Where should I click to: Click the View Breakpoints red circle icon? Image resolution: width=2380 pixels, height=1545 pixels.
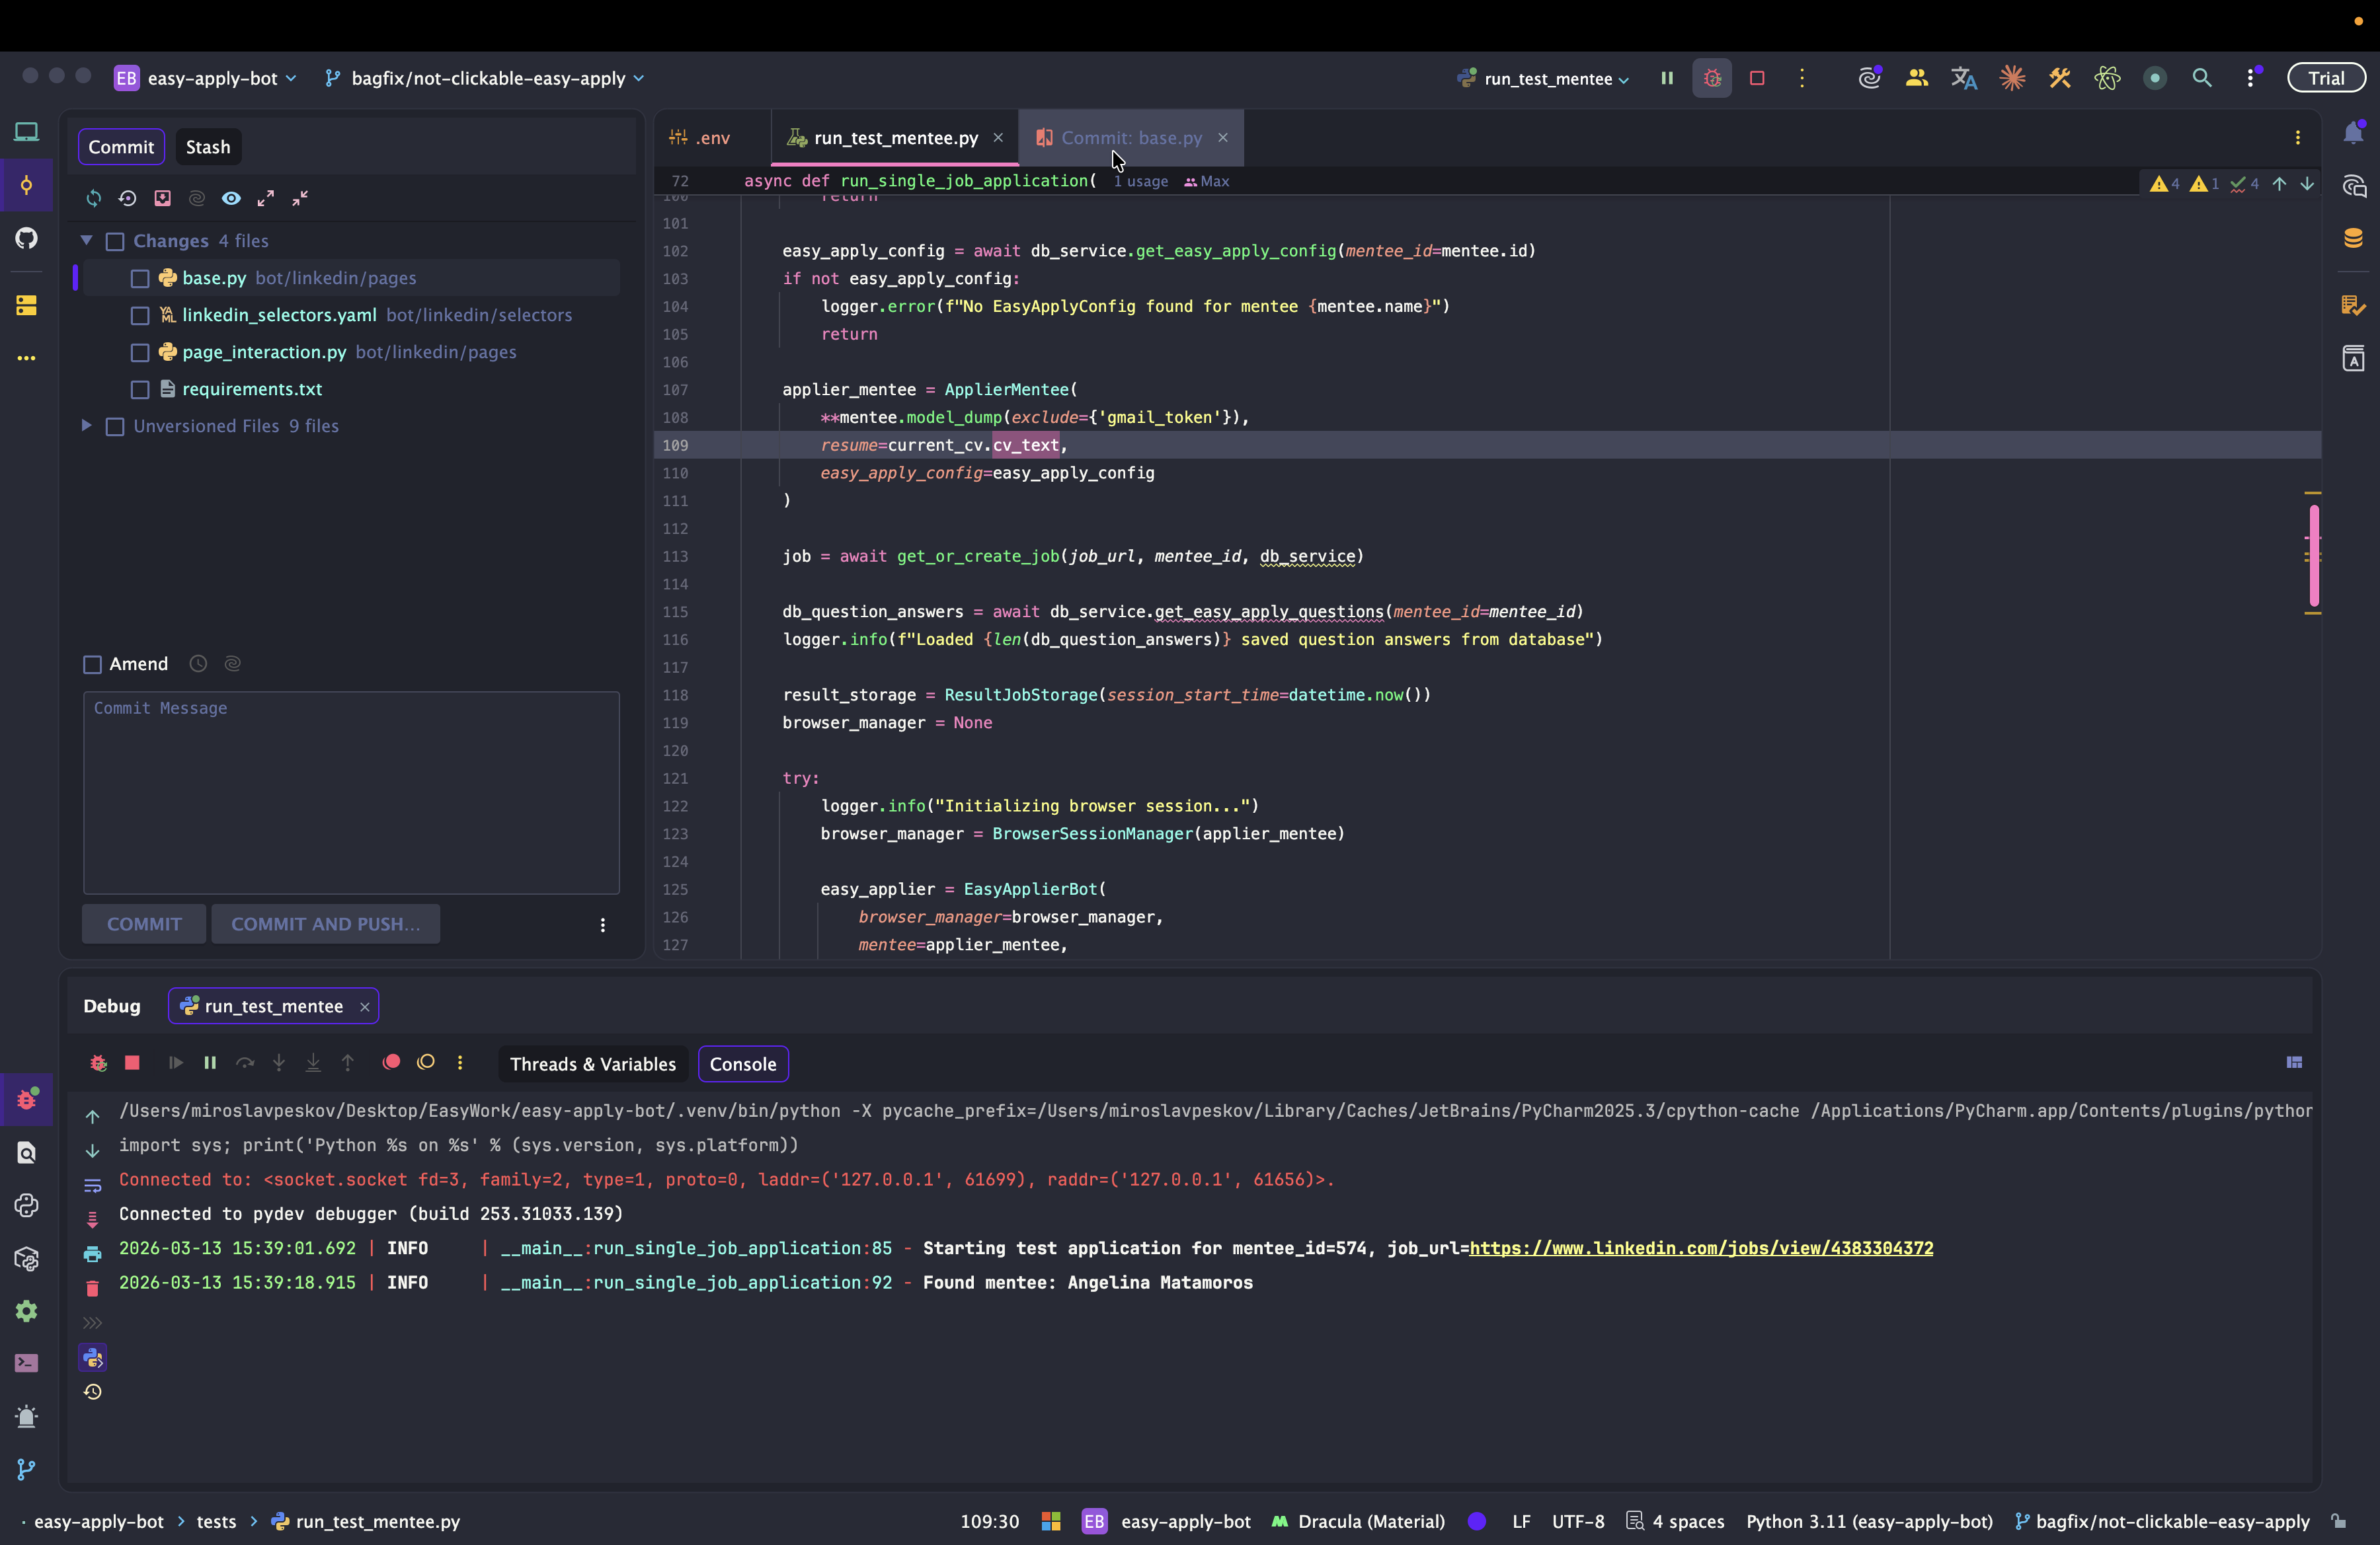391,1063
